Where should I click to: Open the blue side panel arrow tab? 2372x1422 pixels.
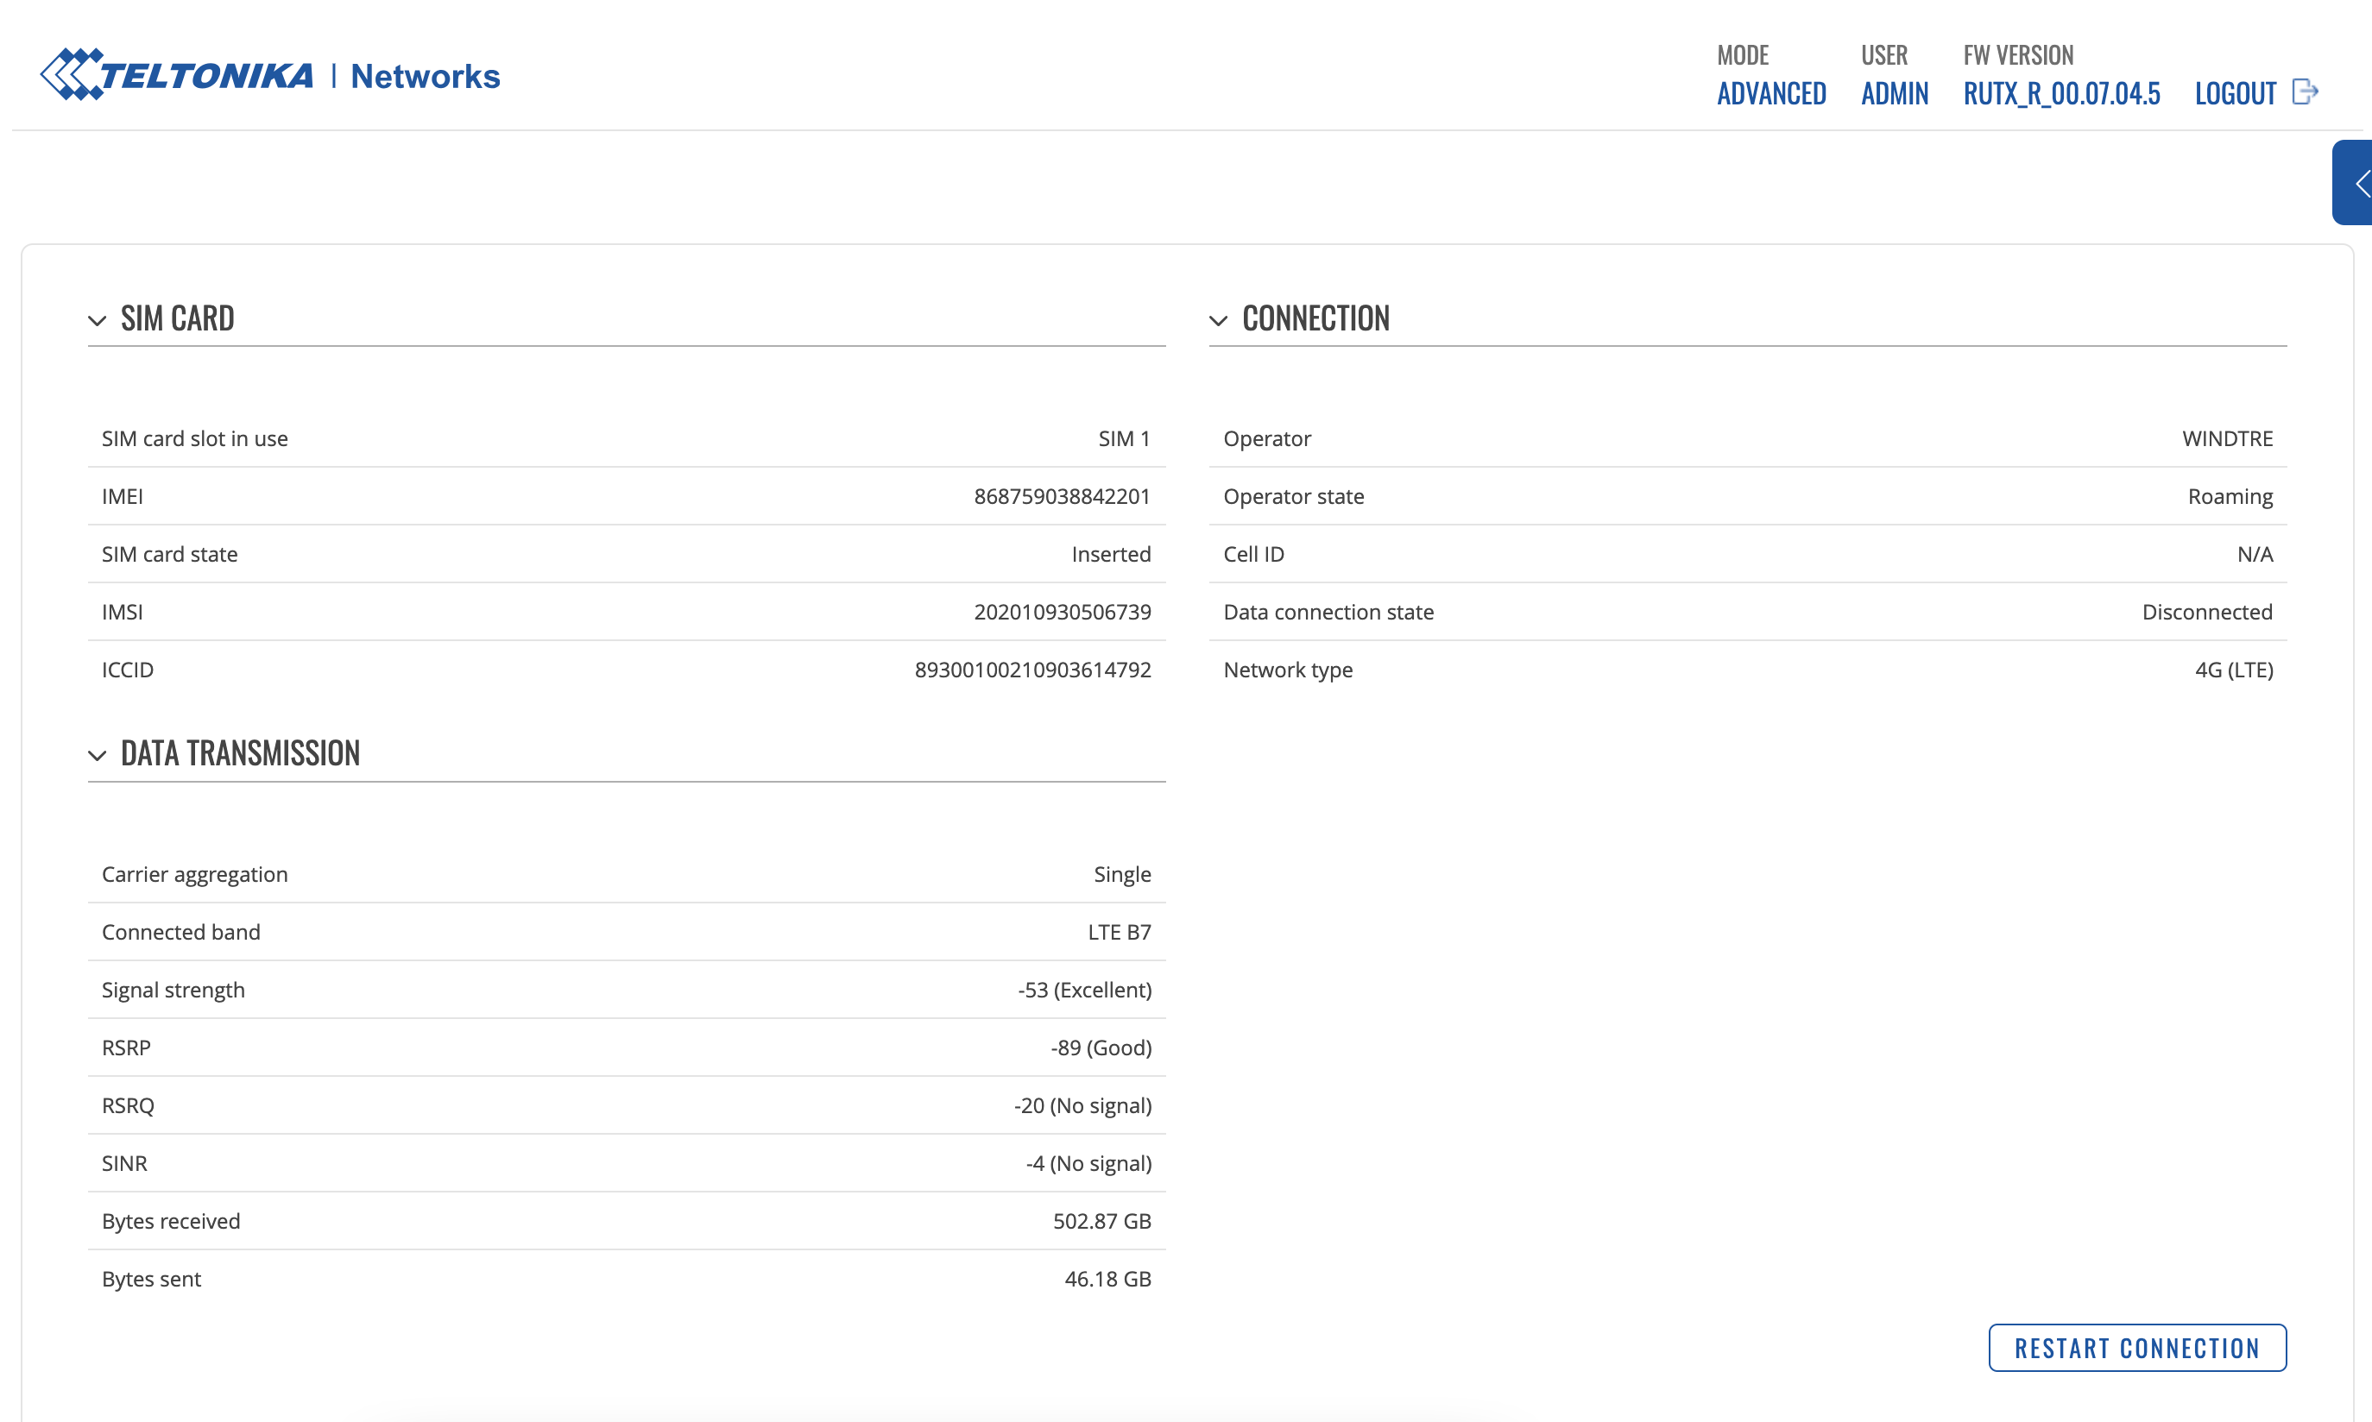[2353, 183]
